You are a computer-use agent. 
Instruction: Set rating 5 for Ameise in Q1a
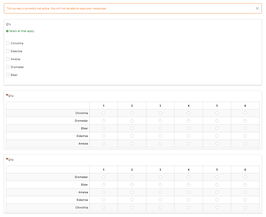pyautogui.click(x=217, y=144)
